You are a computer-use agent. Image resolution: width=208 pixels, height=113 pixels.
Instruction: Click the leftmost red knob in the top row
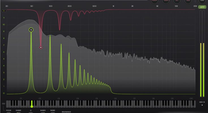[x=154, y=1]
